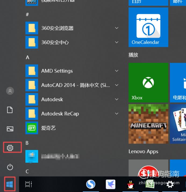Launch the Minecraft tile
The height and width of the screenshot is (192, 186).
(148, 124)
